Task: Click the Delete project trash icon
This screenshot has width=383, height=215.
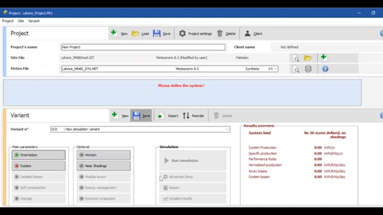Action: [220, 33]
